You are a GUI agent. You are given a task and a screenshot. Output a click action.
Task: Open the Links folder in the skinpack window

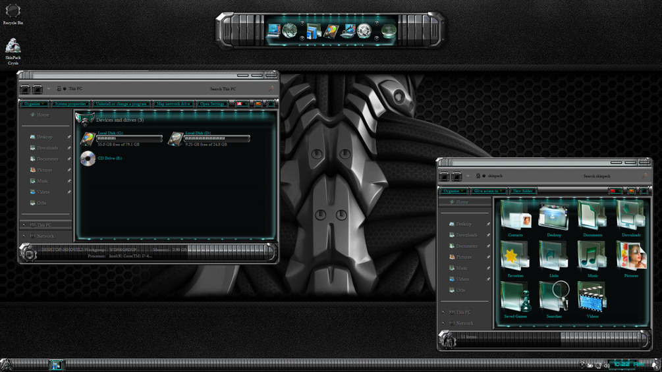[553, 259]
